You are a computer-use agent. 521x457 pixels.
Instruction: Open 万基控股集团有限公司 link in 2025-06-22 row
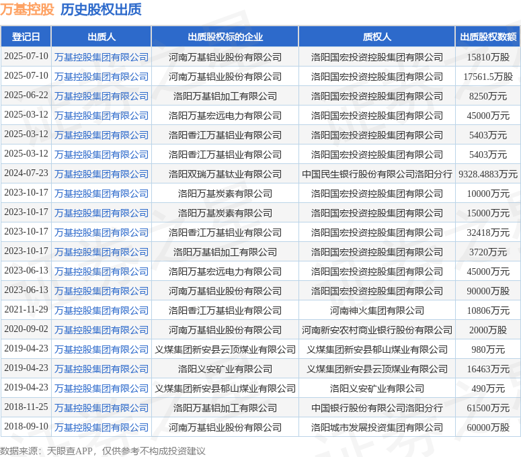click(x=101, y=96)
